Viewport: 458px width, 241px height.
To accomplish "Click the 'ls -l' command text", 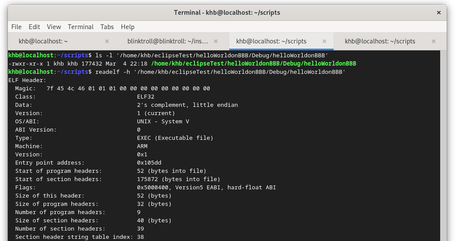I will (104, 56).
